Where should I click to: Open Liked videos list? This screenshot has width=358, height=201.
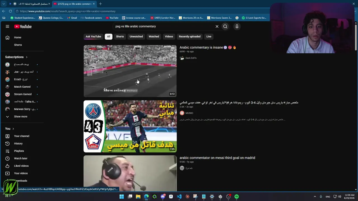22,166
